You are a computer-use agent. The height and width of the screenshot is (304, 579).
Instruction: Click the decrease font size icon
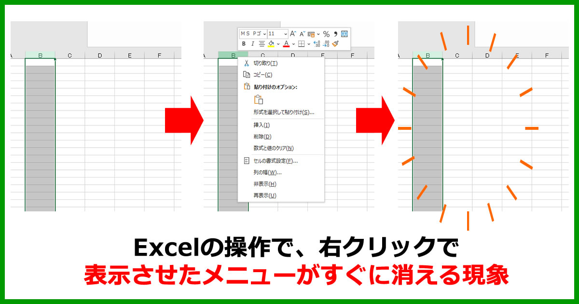tap(303, 34)
